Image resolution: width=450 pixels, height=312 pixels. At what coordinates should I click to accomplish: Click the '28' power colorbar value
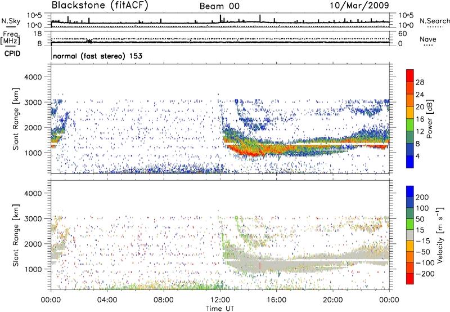coord(420,82)
